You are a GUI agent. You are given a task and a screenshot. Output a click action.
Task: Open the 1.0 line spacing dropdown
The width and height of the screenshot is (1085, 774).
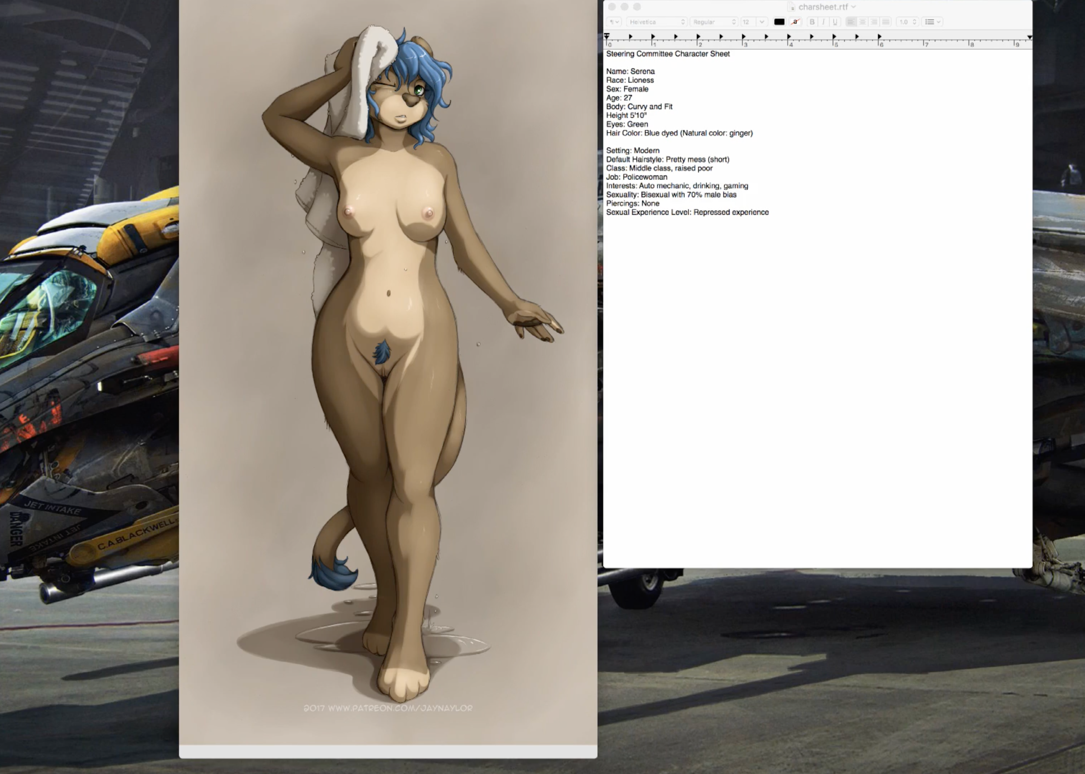pos(907,22)
